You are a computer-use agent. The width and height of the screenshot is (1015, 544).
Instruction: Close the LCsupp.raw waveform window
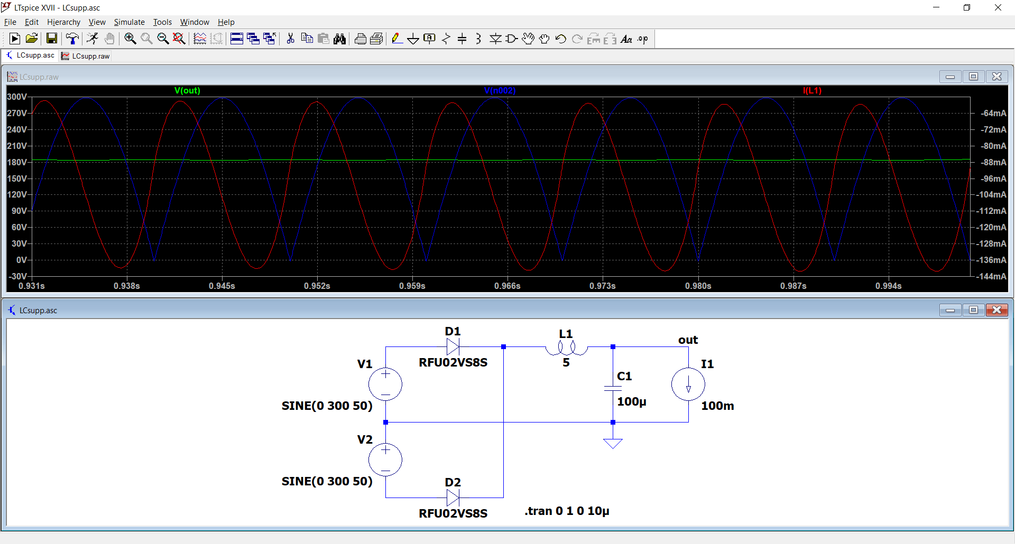(996, 77)
